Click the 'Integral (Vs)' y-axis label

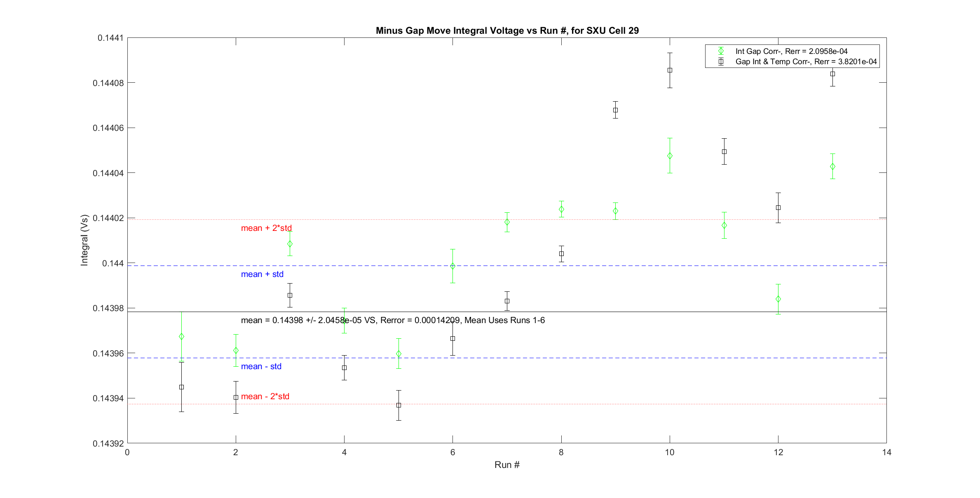(84, 240)
